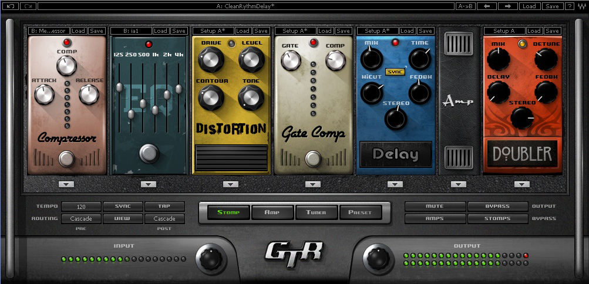Screen dimensions: 589x284
Task: Enable the Sync switch on Delay pedal
Action: click(394, 72)
